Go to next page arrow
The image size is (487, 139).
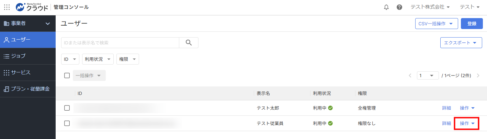point(478,75)
